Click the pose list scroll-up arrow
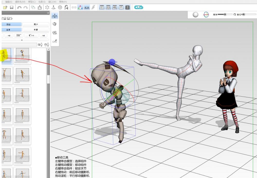The width and height of the screenshot is (257, 178). point(48,49)
